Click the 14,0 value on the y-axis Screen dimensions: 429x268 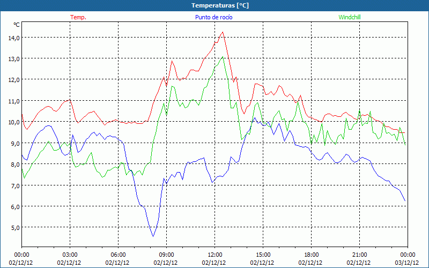(x=13, y=38)
